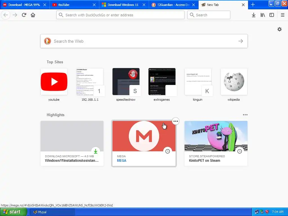Switch to the Download - MEGA 99% tab
Screen dimensions: 288x216
tap(25, 5)
